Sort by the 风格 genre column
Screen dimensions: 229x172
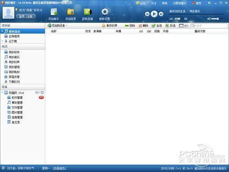pyautogui.click(x=166, y=31)
